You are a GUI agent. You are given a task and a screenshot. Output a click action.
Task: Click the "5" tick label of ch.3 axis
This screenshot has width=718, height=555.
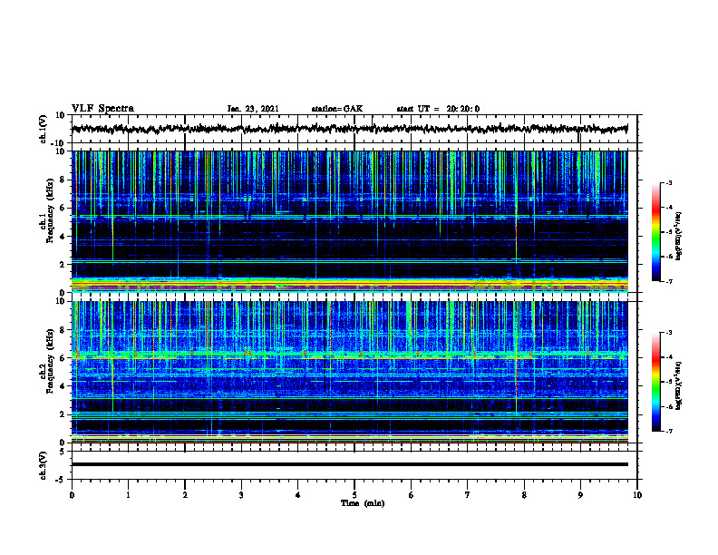click(63, 452)
